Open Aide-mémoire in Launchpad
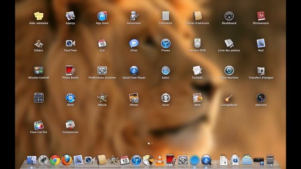Viewport: 301px width, 169px height. click(x=39, y=16)
